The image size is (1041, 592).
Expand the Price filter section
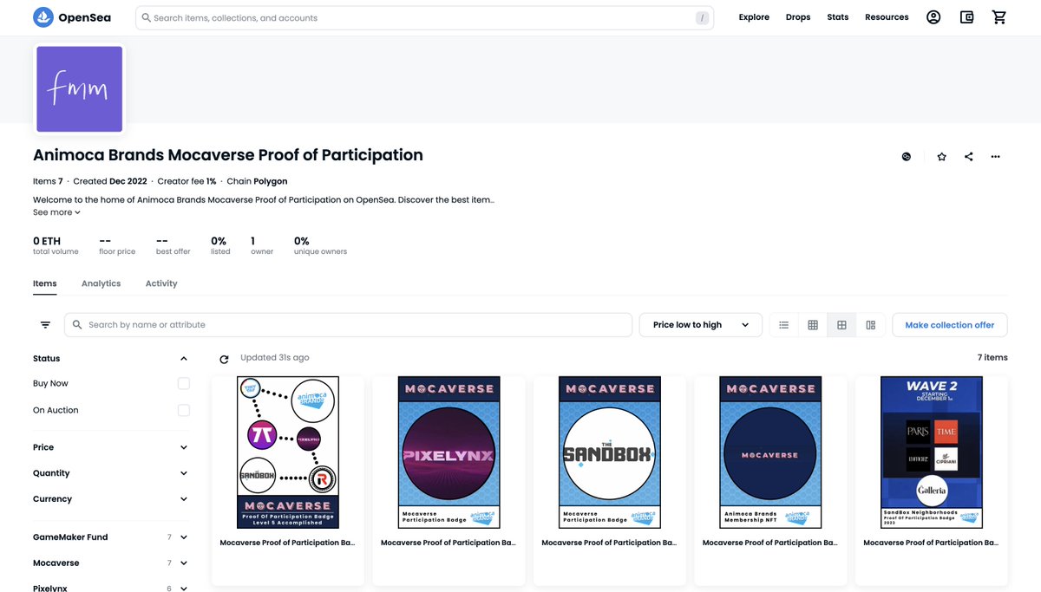[183, 447]
